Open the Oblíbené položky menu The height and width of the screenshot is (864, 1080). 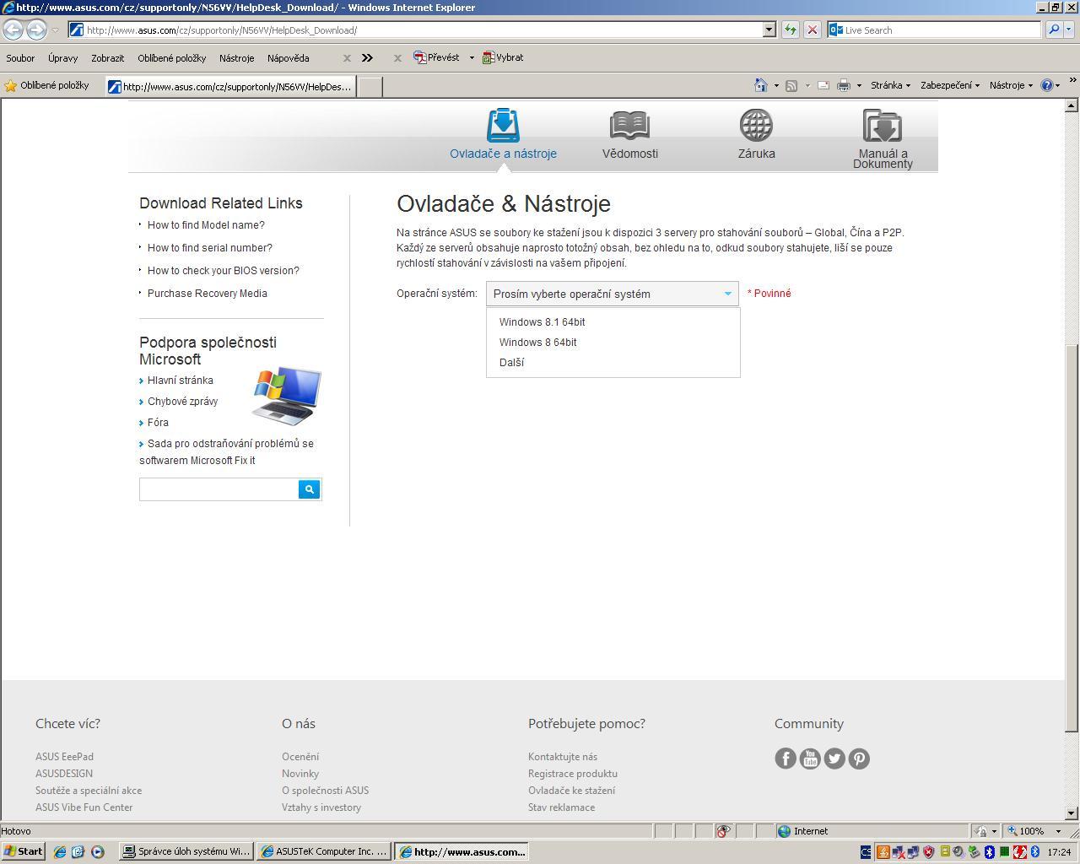click(171, 58)
